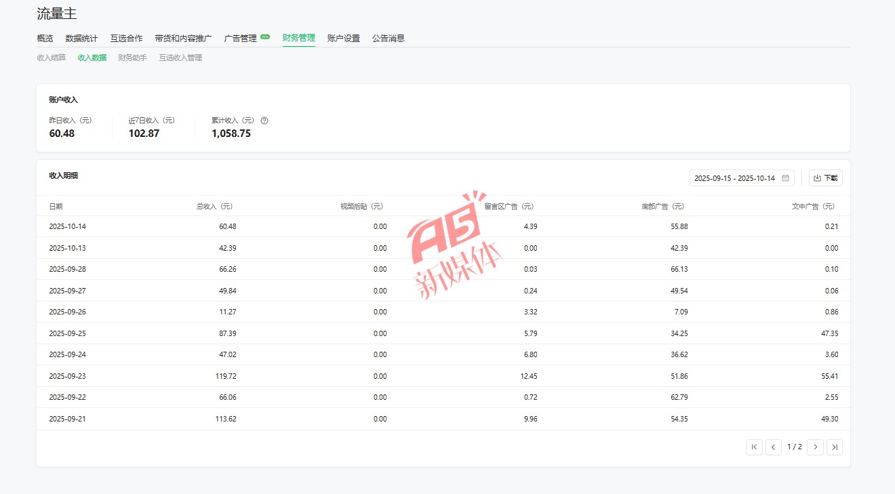Switch to 收入结算 sub-tab
The height and width of the screenshot is (494, 895).
[x=52, y=58]
